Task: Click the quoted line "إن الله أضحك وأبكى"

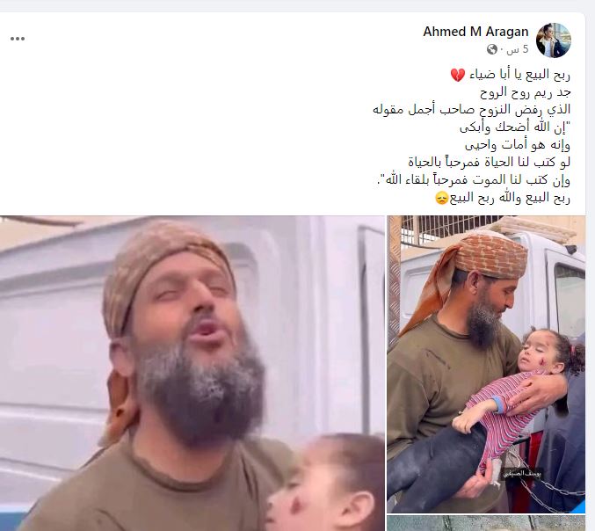Action: [515, 127]
